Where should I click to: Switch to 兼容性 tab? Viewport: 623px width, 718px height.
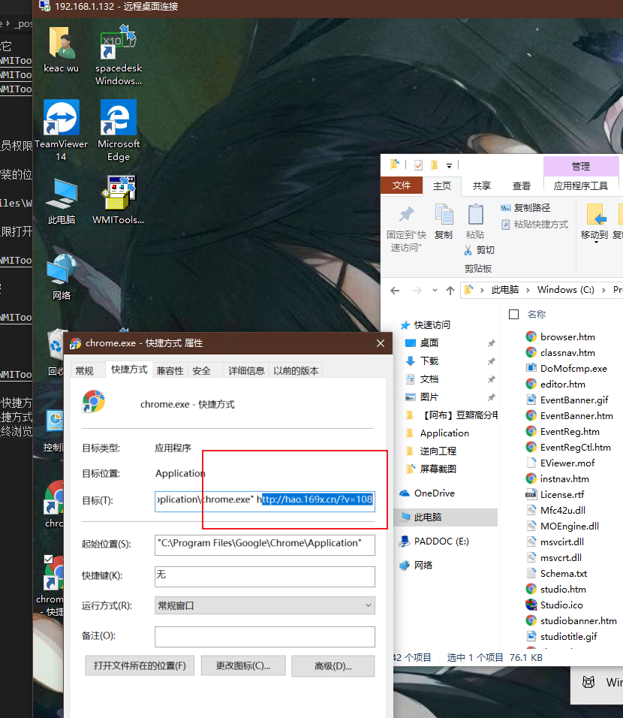(x=170, y=371)
